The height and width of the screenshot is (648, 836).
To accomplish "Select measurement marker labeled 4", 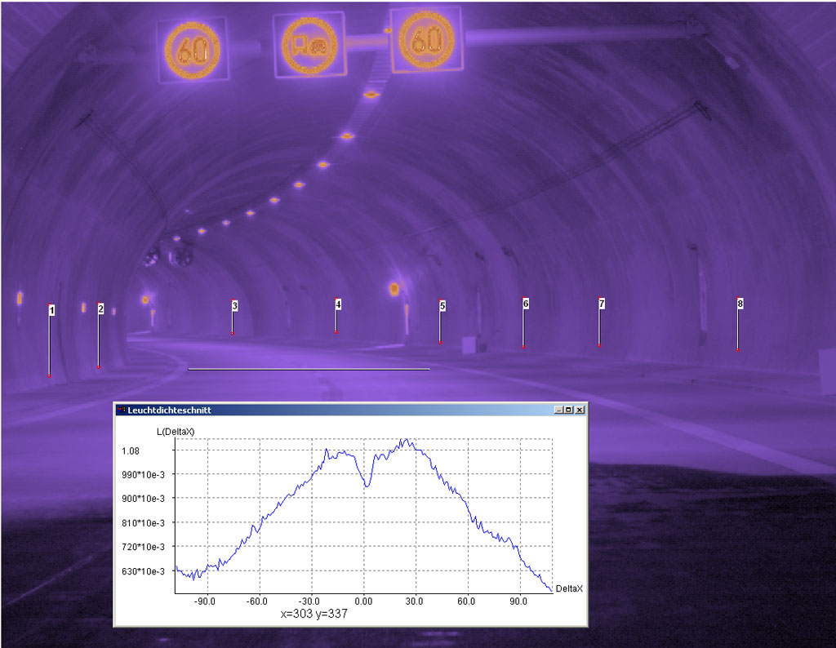I will pyautogui.click(x=338, y=304).
